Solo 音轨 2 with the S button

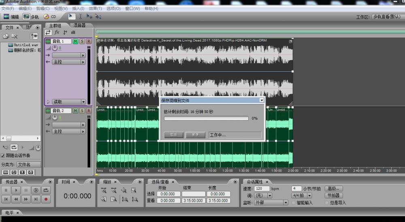82,111
